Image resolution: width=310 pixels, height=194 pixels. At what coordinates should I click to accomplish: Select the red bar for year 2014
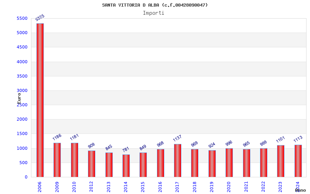pos(126,166)
